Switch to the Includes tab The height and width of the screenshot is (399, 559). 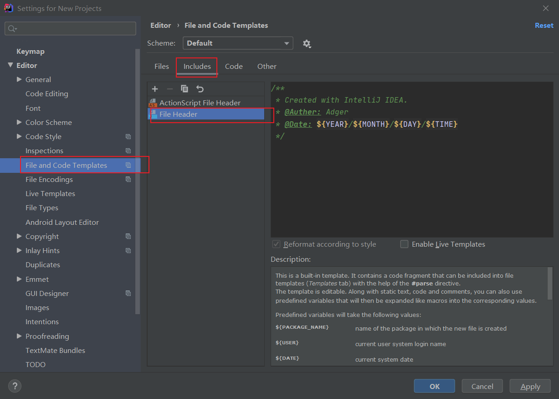pos(197,67)
